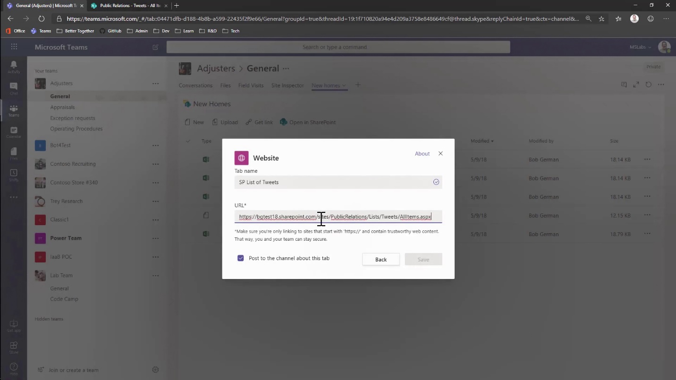This screenshot has height=380, width=676.
Task: Select Operating Procedures channel
Action: (76, 128)
